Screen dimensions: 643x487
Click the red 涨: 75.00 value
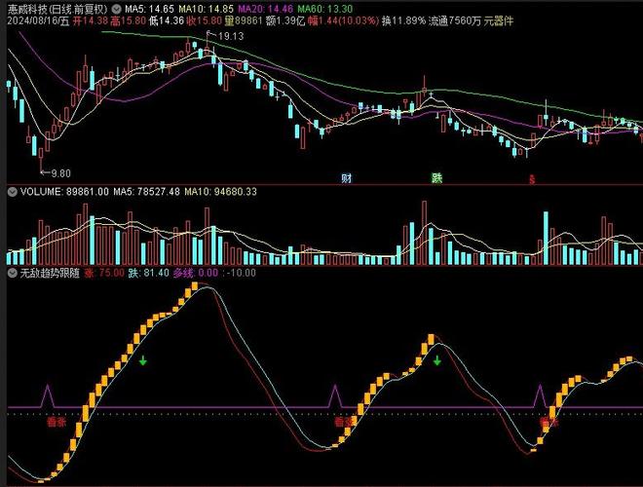click(104, 273)
